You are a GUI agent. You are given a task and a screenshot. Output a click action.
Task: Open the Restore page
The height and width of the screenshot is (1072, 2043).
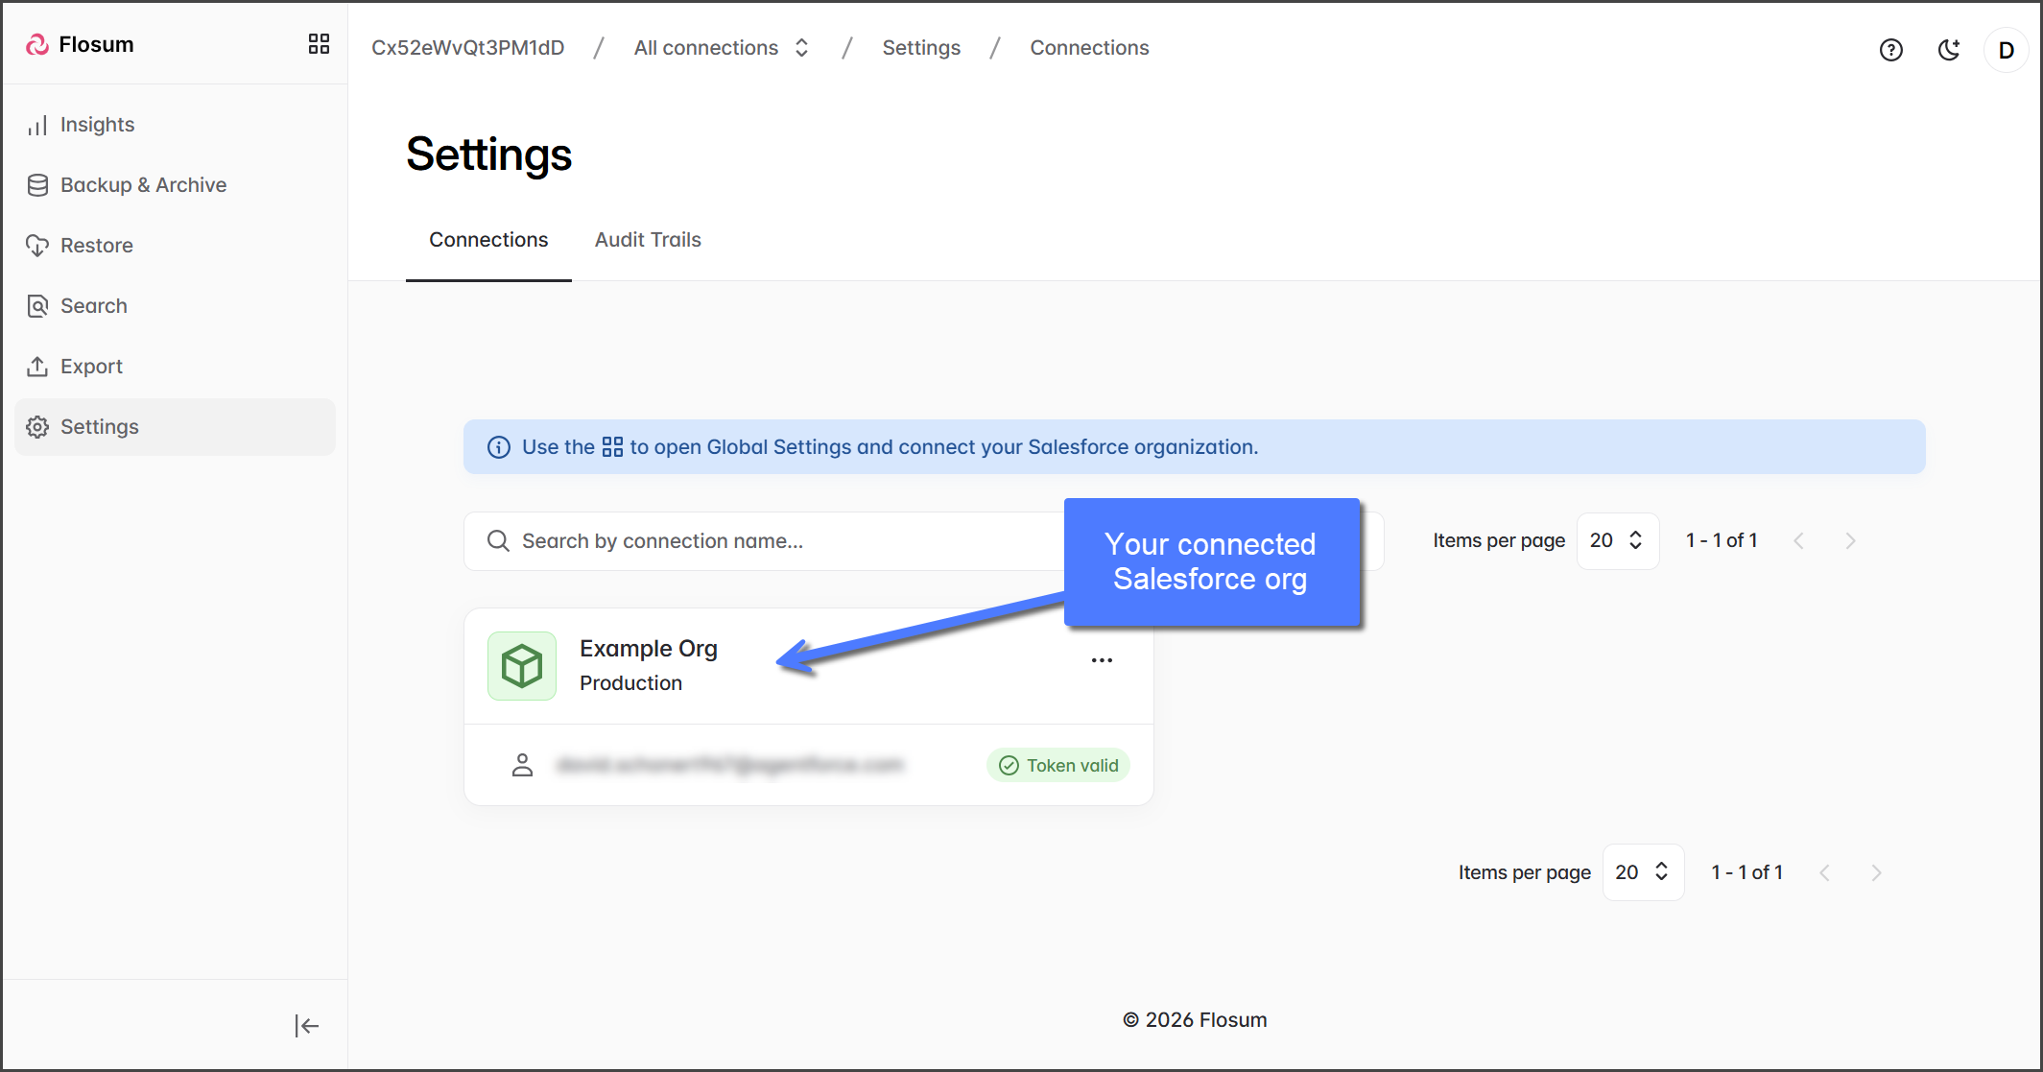tap(96, 246)
